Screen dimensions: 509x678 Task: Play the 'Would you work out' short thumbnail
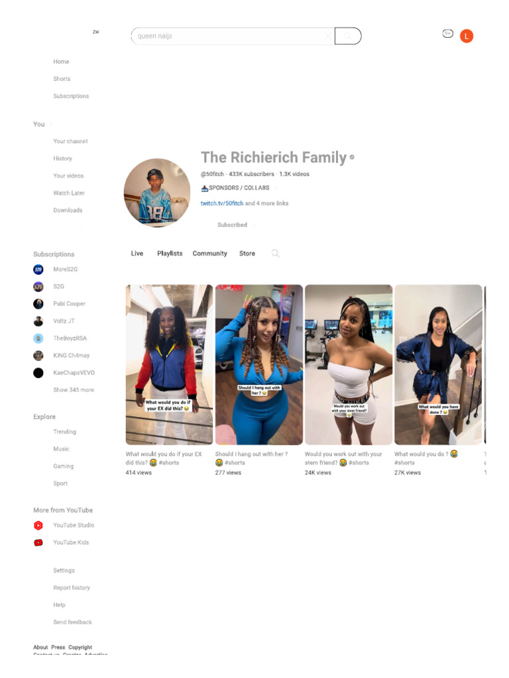tap(349, 365)
